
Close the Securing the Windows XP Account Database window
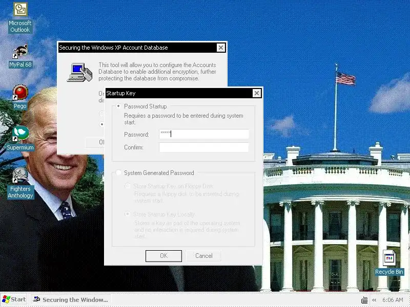[x=221, y=48]
